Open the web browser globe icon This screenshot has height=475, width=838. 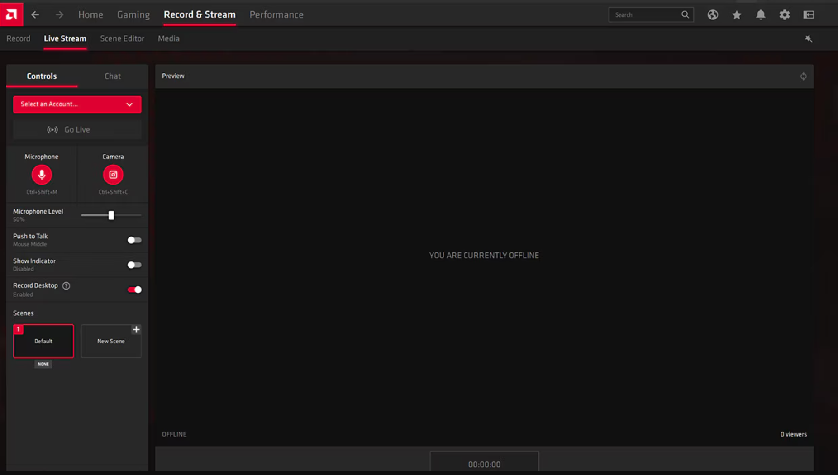(x=713, y=14)
